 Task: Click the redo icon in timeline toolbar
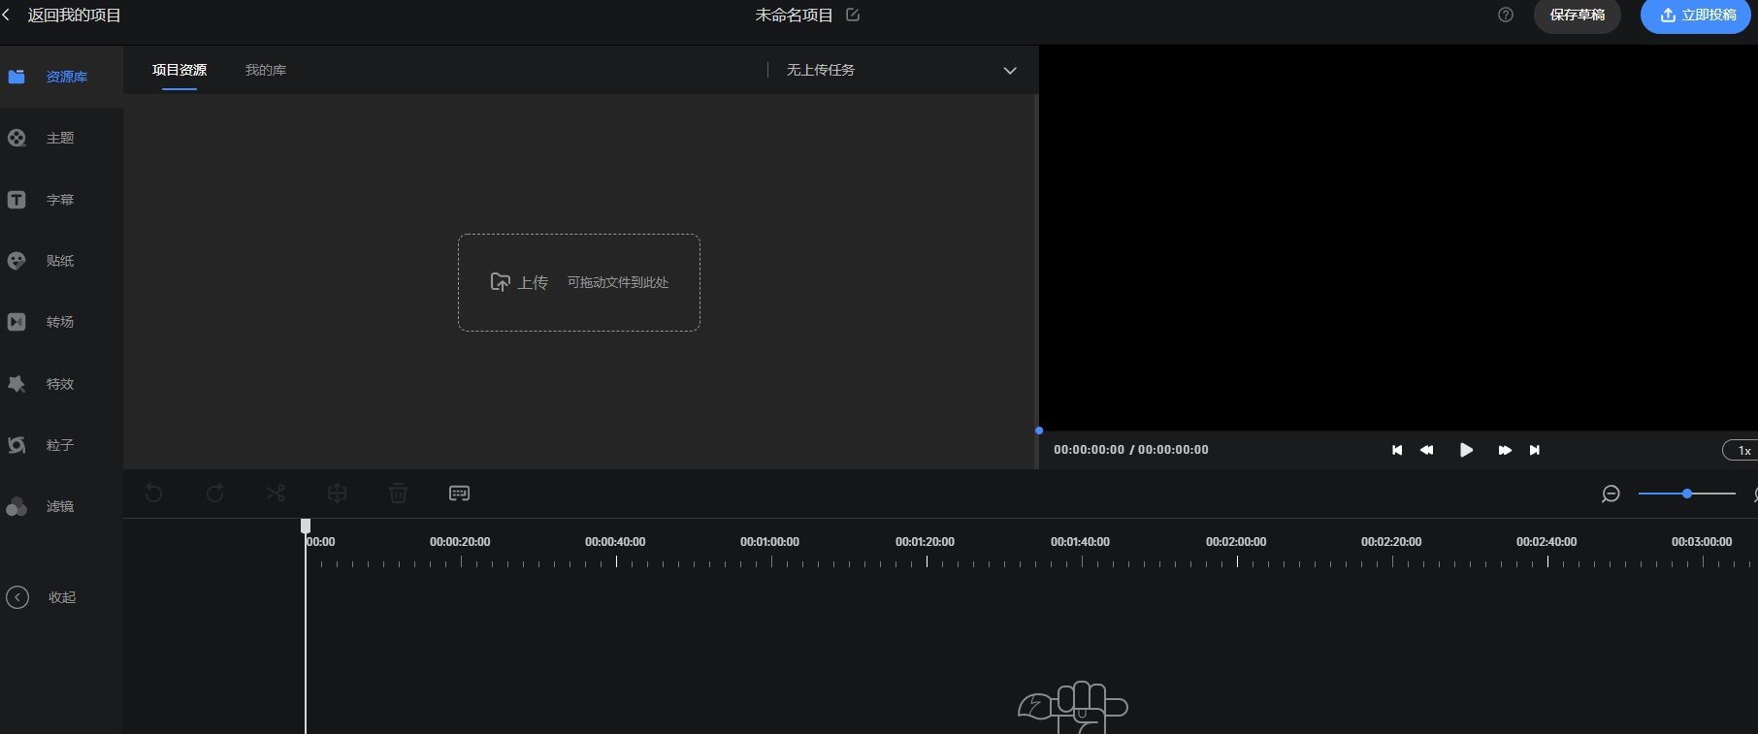point(215,494)
